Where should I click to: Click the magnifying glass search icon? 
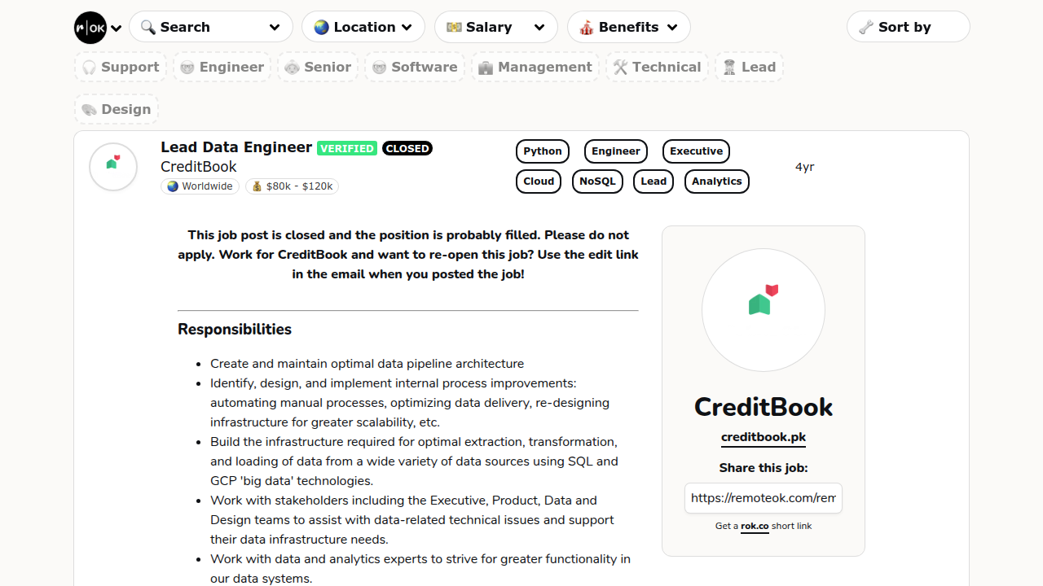pos(148,27)
